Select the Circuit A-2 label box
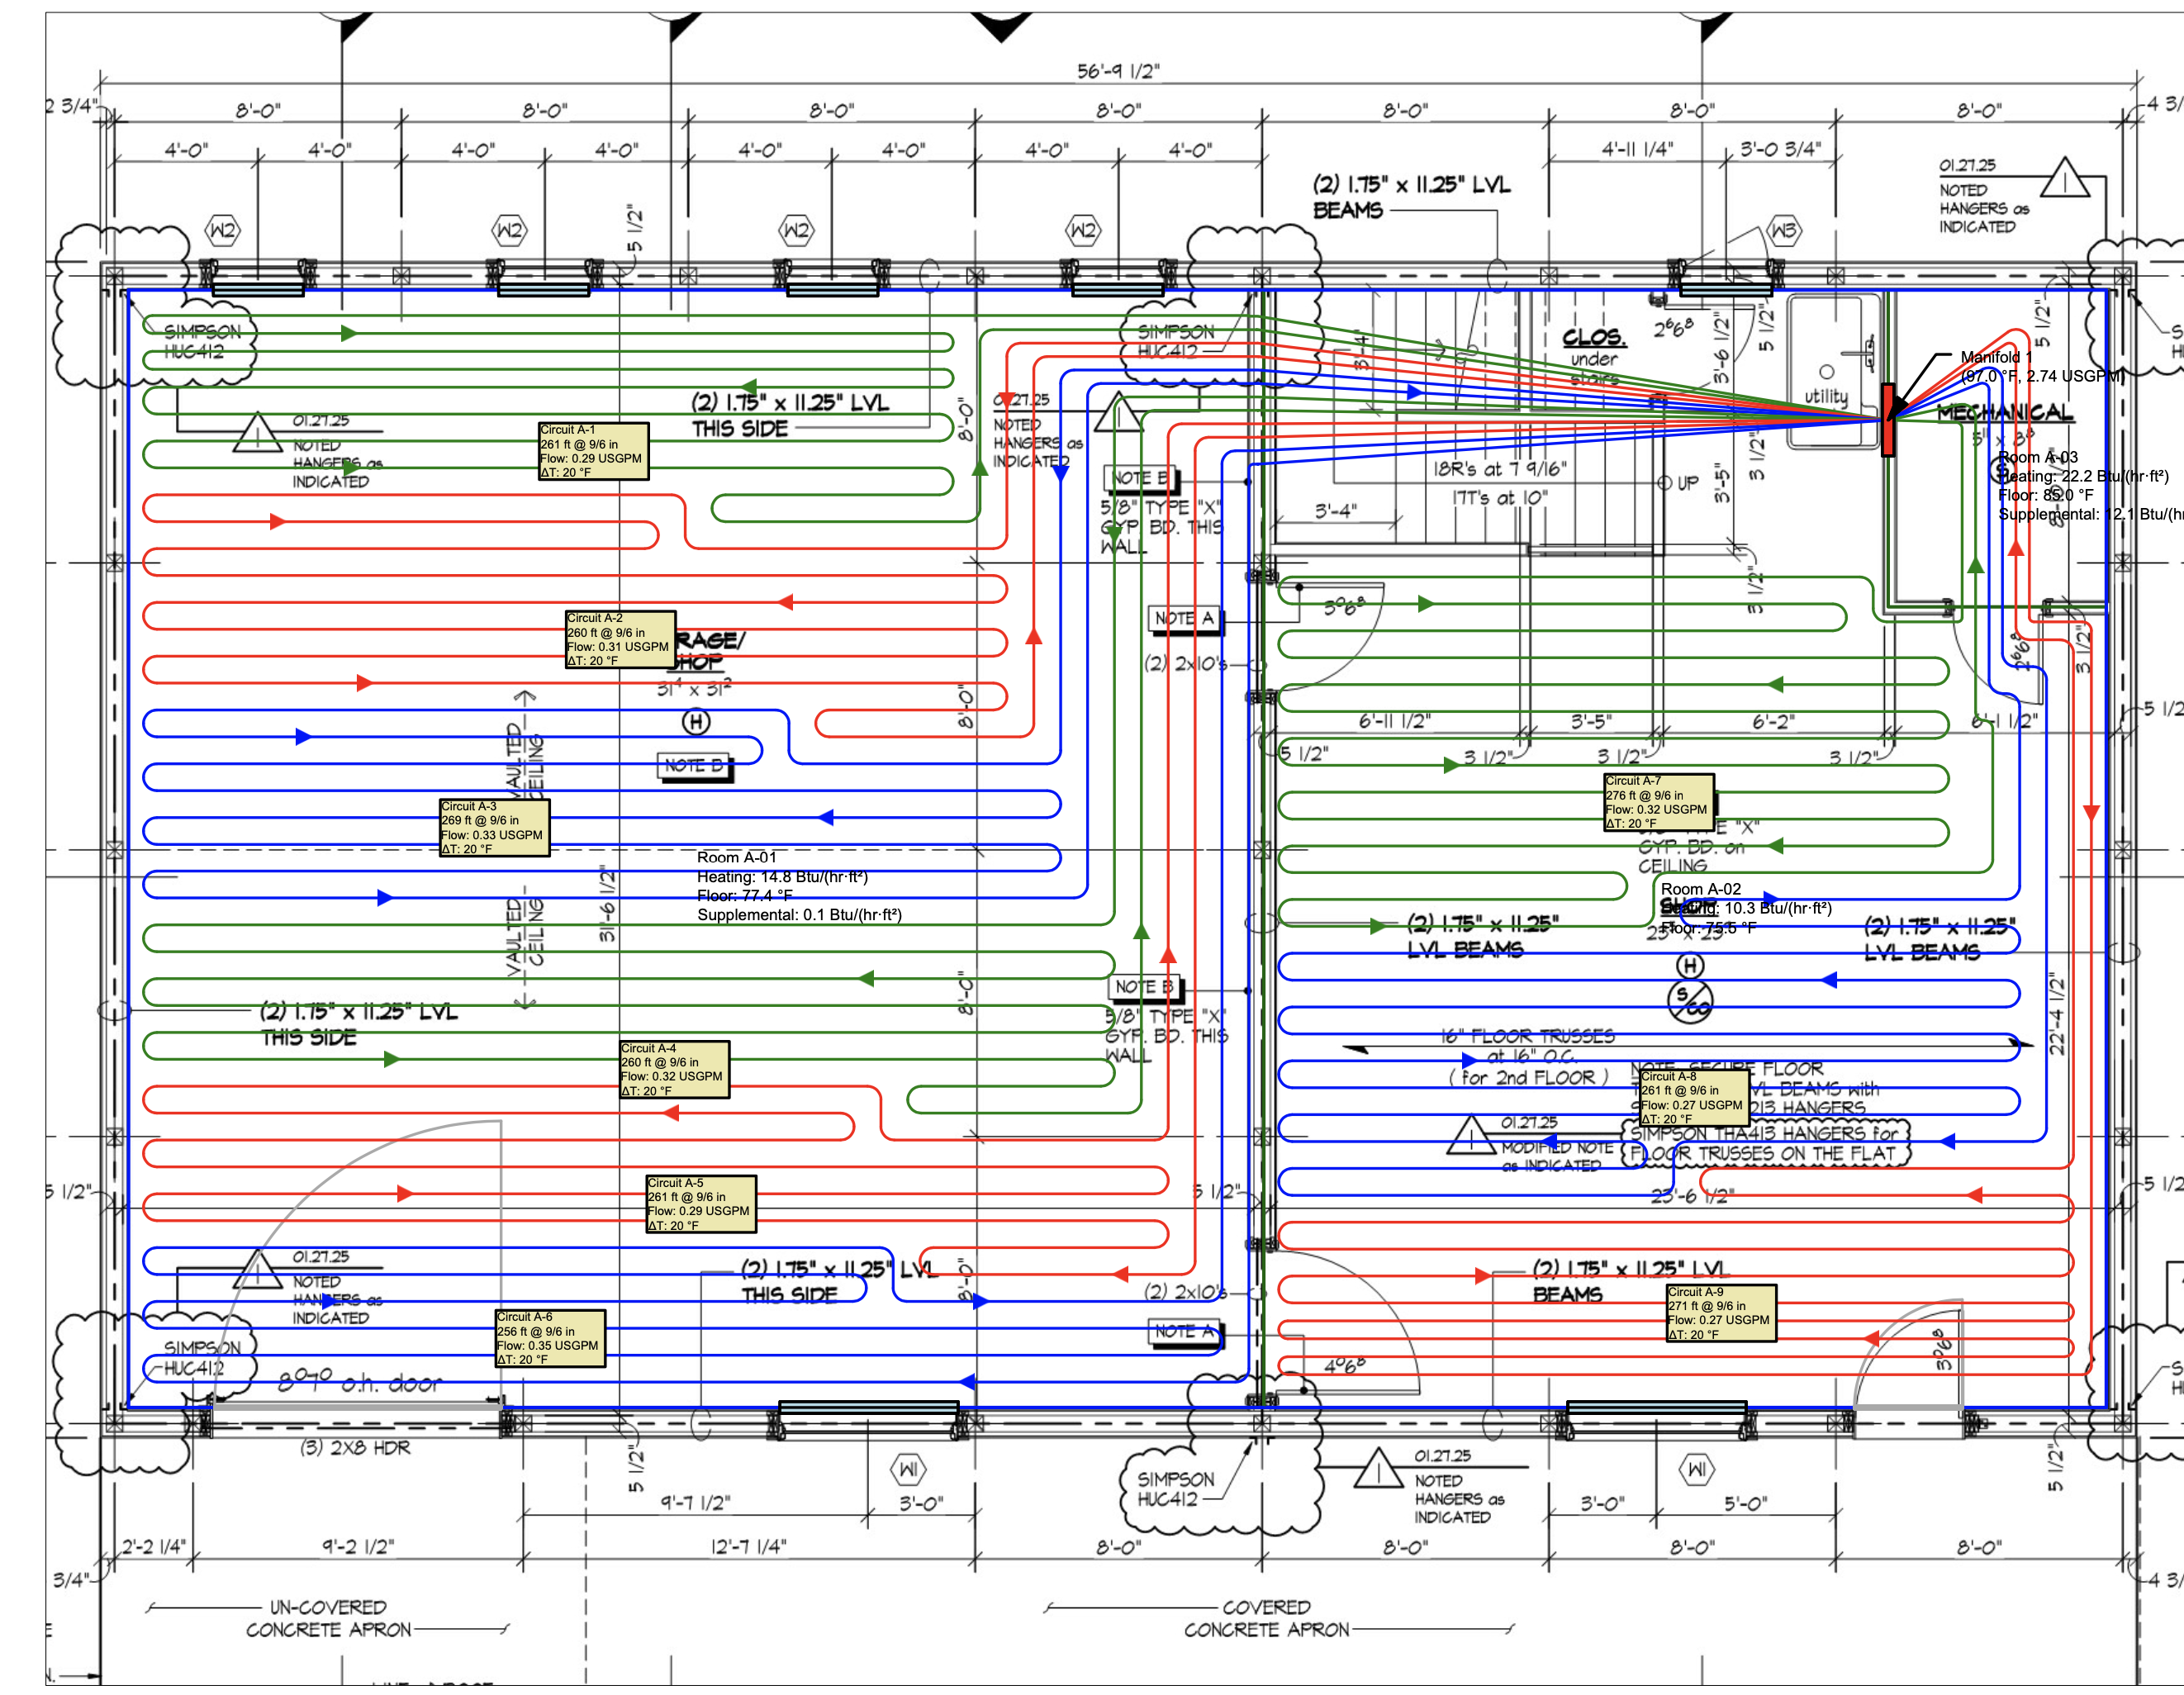Viewport: 2184px width, 1695px height. pos(620,640)
